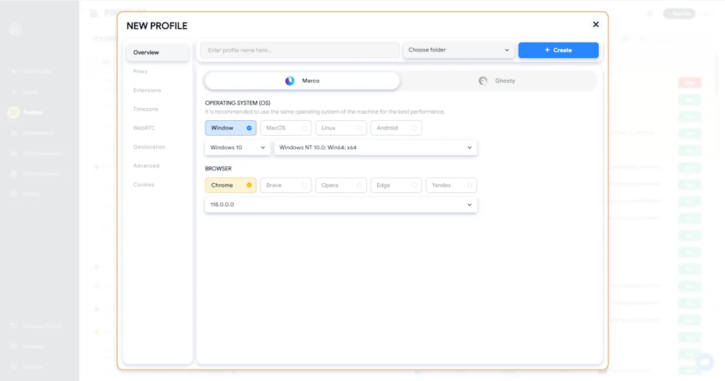The image size is (725, 381).
Task: Select Brave as the browser
Action: click(286, 185)
